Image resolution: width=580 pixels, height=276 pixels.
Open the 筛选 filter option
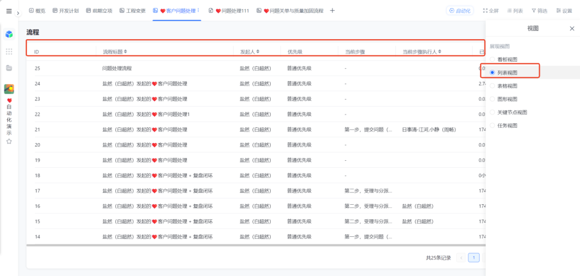pos(539,11)
